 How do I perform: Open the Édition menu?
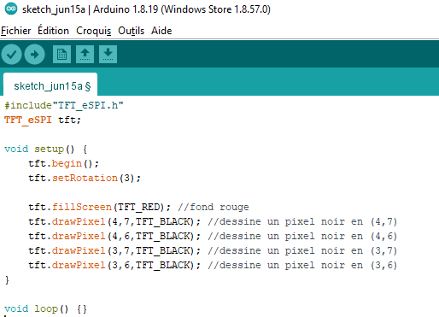(x=53, y=31)
